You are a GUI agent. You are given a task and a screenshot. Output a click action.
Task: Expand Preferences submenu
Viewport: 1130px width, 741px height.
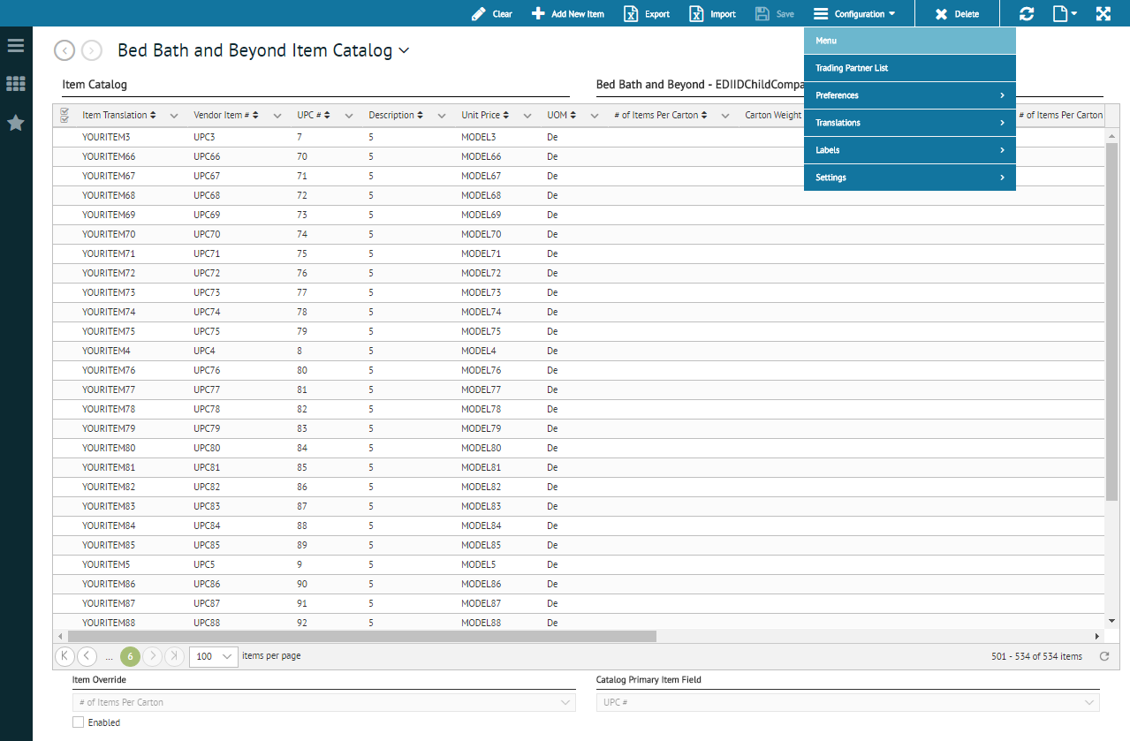pos(910,95)
